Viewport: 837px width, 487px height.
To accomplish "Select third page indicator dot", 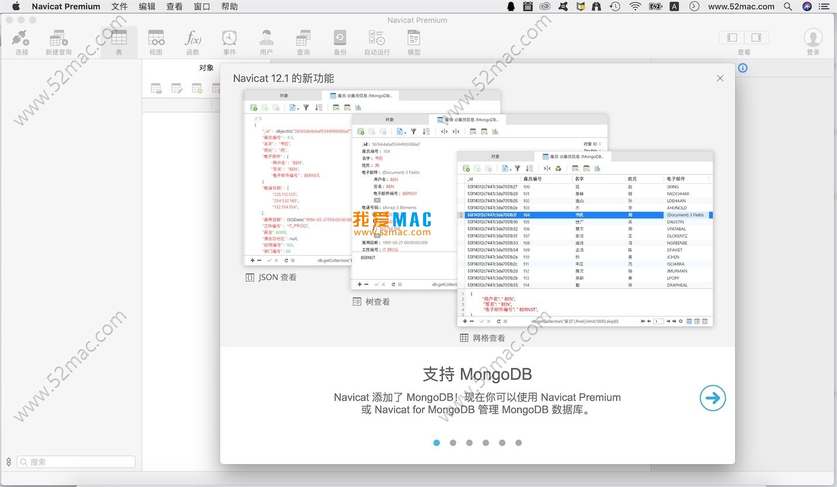I will (x=469, y=443).
